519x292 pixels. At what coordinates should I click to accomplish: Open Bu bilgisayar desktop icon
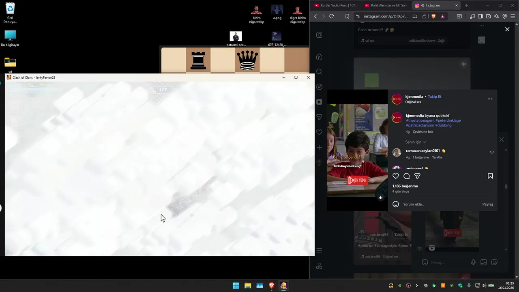point(10,39)
